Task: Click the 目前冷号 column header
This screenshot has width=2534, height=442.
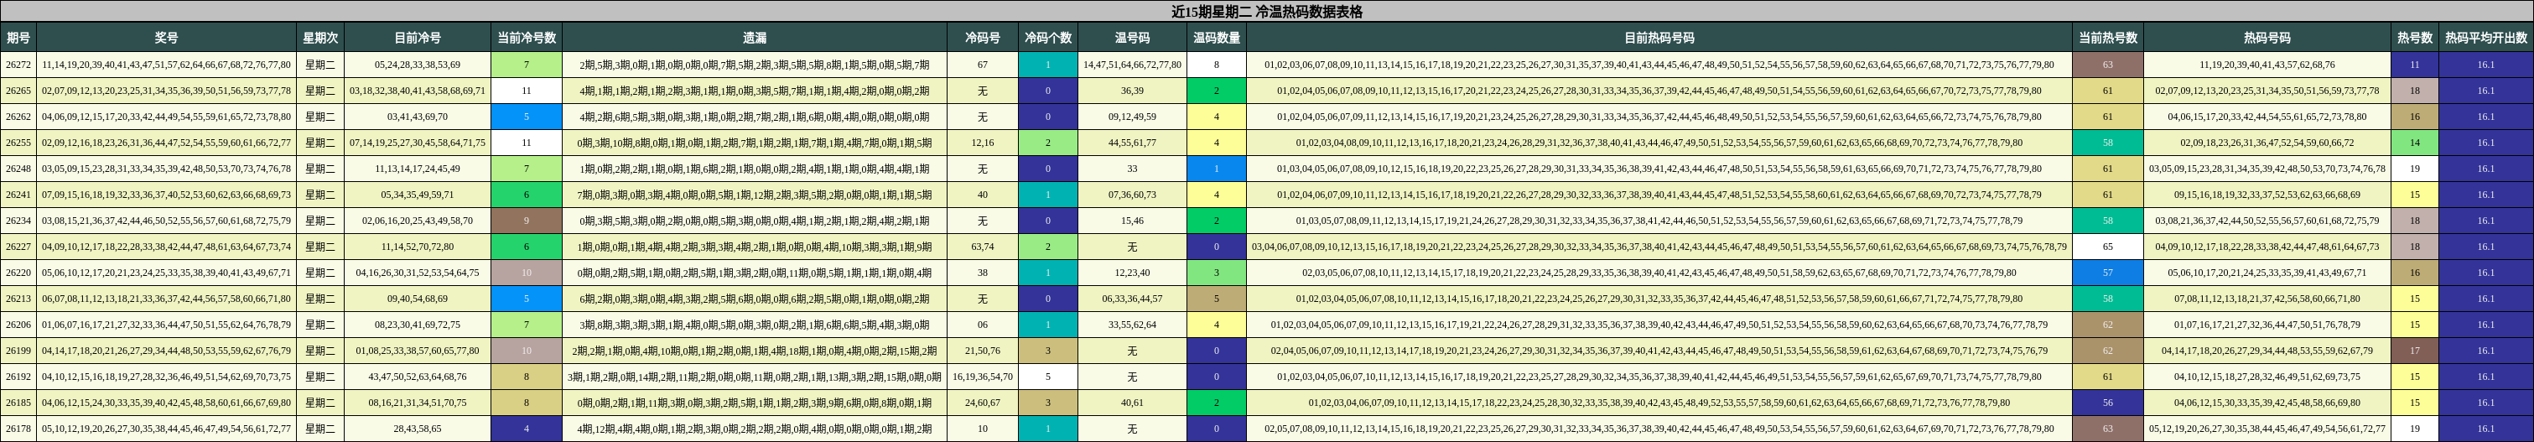Action: click(417, 38)
